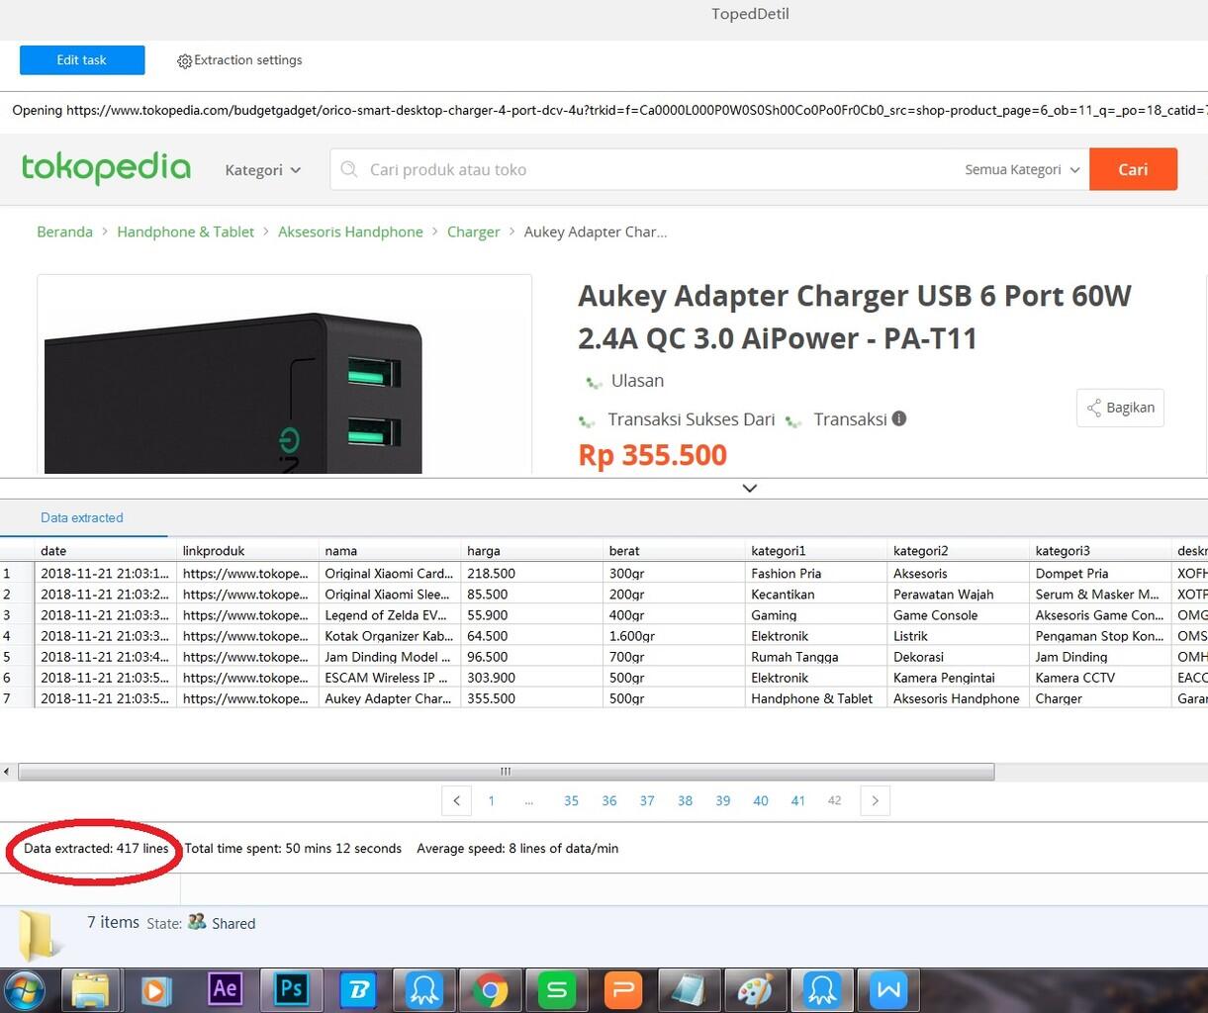Expand product details with the down chevron
The image size is (1208, 1013).
(749, 488)
